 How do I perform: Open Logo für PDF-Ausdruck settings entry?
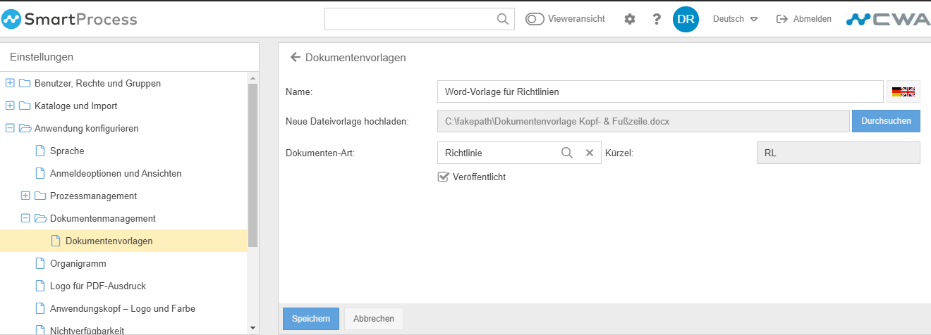[x=97, y=286]
